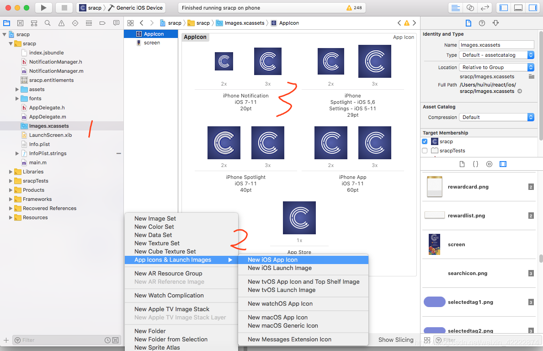Viewport: 543px width, 351px height.
Task: Show the Media library
Action: pyautogui.click(x=503, y=164)
